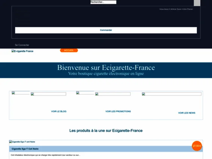Screen dimensions: 212x159
Task: Click the product description 'Cet inhalateur électronique'
Action: 45,155
